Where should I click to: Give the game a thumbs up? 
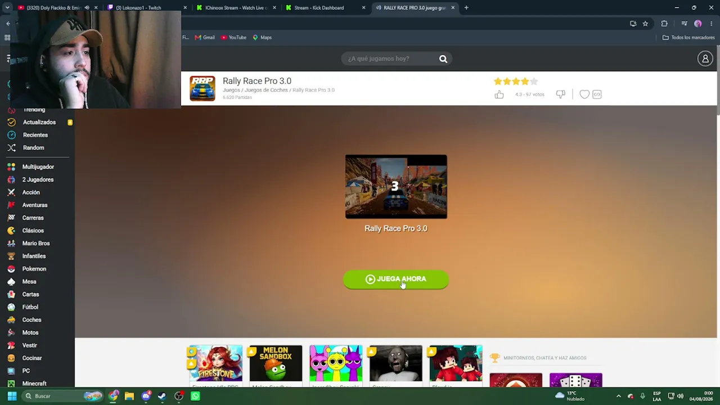click(499, 94)
